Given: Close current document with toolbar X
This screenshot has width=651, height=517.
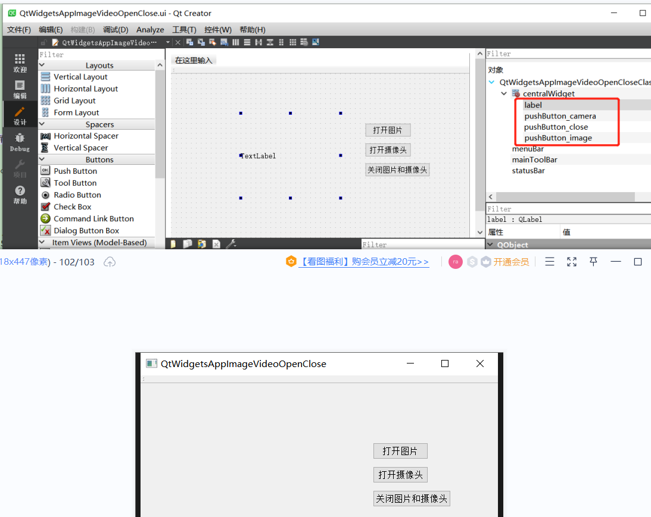Looking at the screenshot, I should point(177,42).
